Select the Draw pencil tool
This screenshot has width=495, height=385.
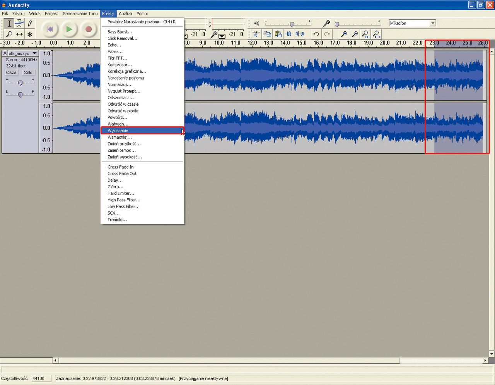coord(30,24)
